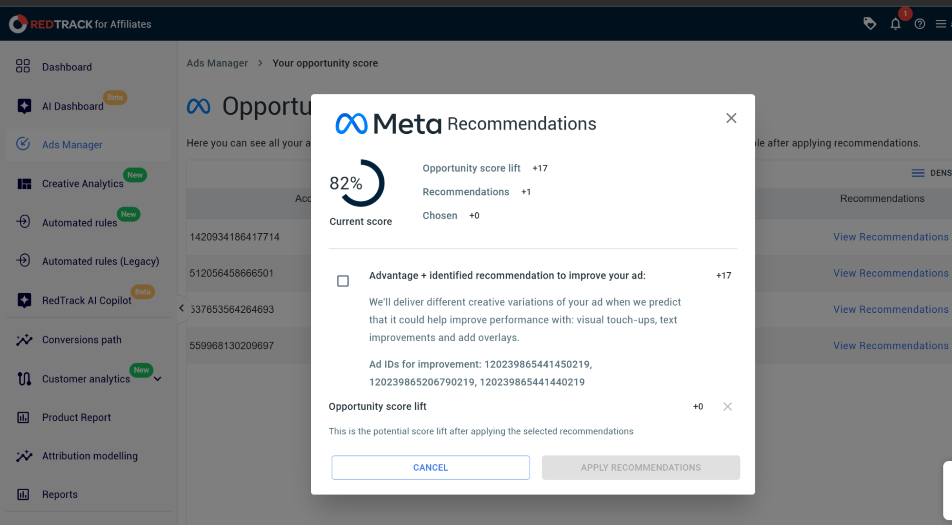Open the hamburger menu in the header

[941, 24]
